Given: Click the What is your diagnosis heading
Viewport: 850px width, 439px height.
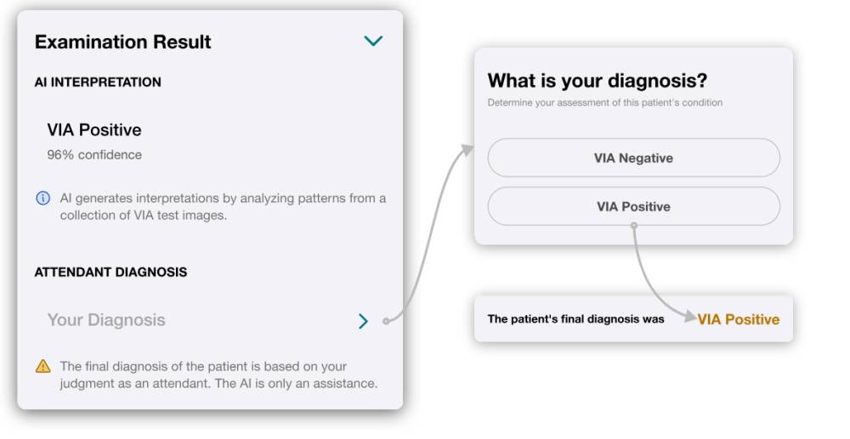Looking at the screenshot, I should 598,81.
